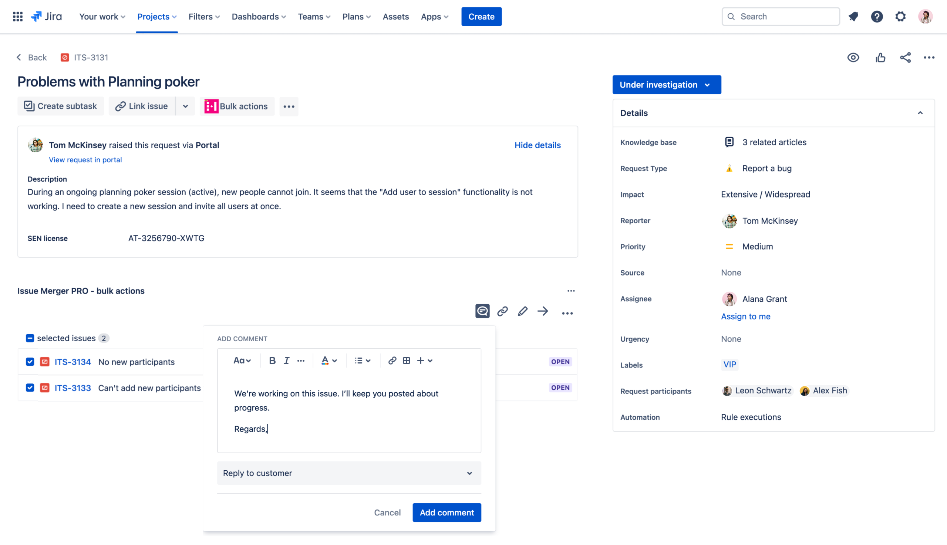Screen dimensions: 947x545
Task: Click the bulk link issues icon
Action: click(502, 311)
